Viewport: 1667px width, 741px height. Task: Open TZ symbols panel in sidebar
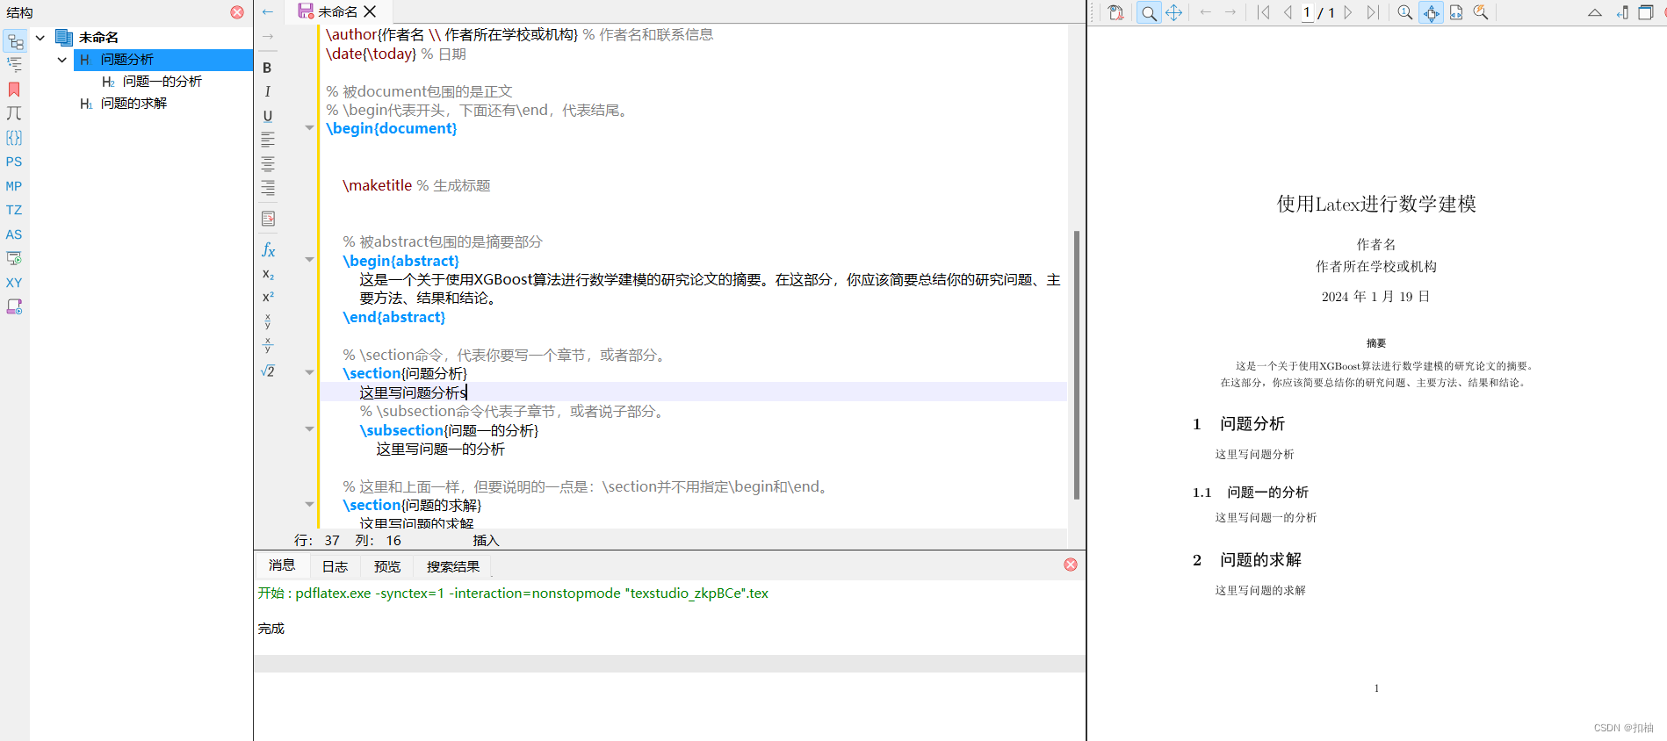14,210
